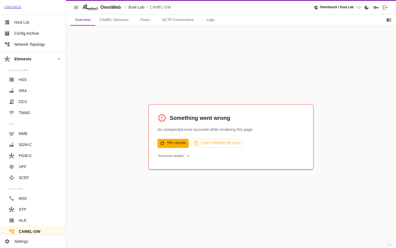396x248 pixels.
Task: Click the Try Again button
Action: click(173, 143)
